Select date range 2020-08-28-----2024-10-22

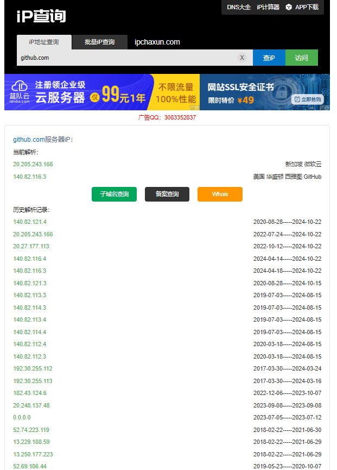point(287,222)
